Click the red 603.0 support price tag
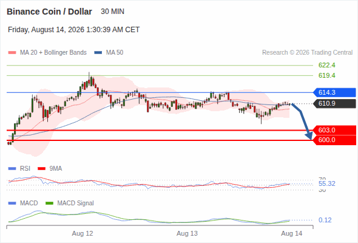The width and height of the screenshot is (358, 243). pyautogui.click(x=334, y=130)
